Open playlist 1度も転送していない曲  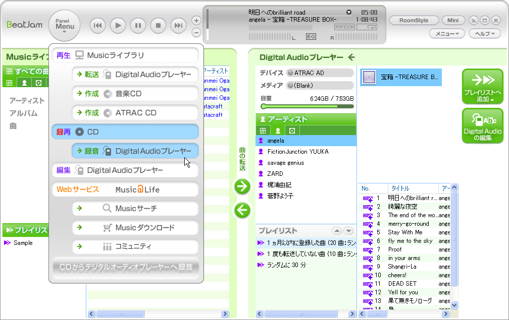(306, 253)
